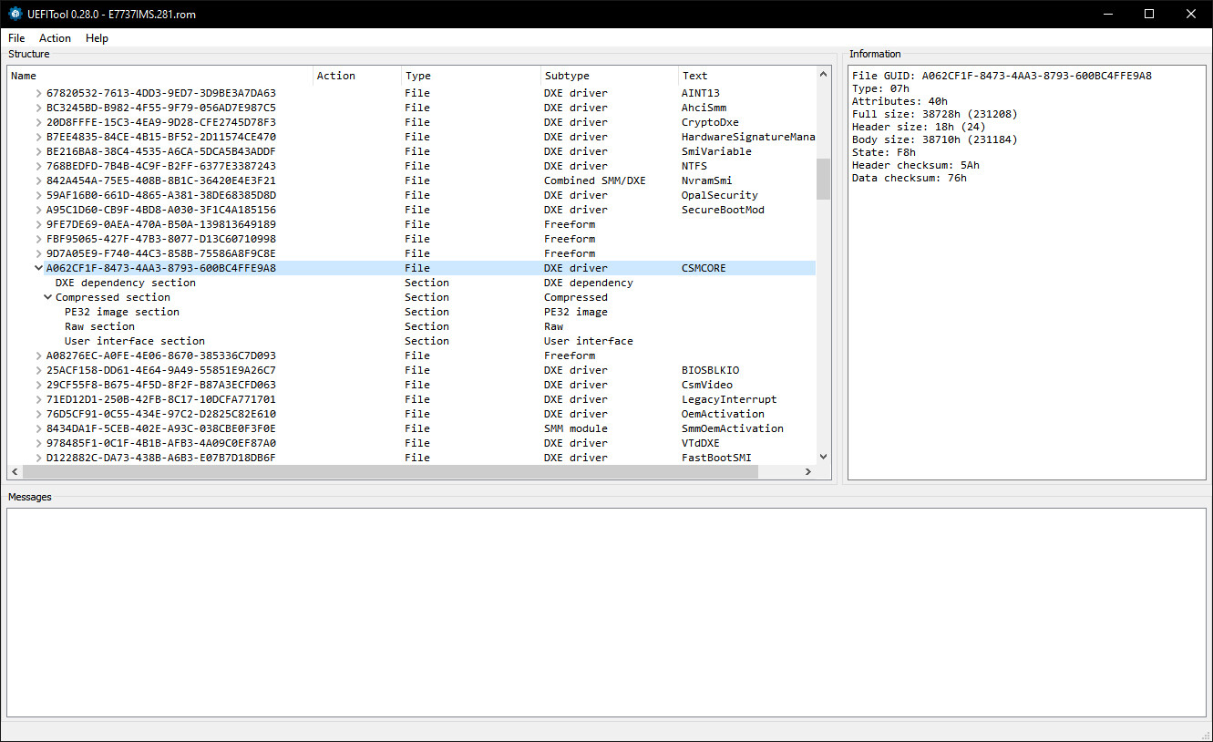
Task: Click the horizontal scrollbar right arrow
Action: tap(808, 471)
